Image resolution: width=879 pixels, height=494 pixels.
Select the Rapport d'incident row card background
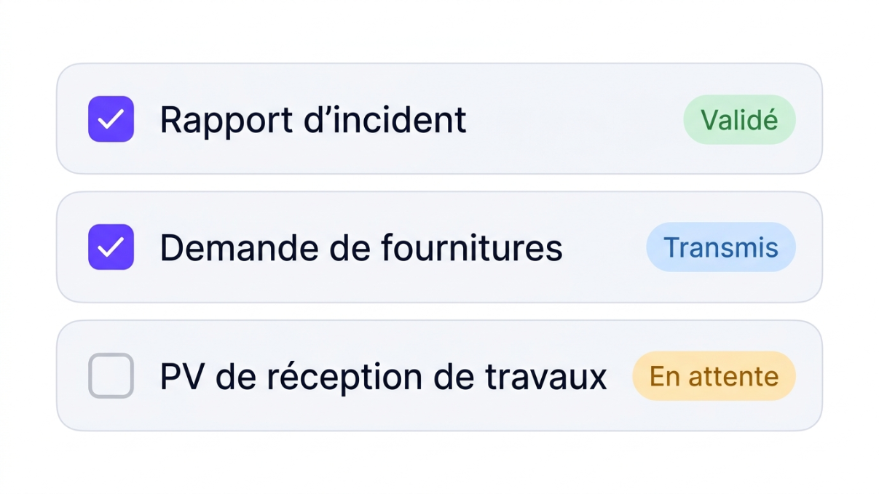[439, 119]
